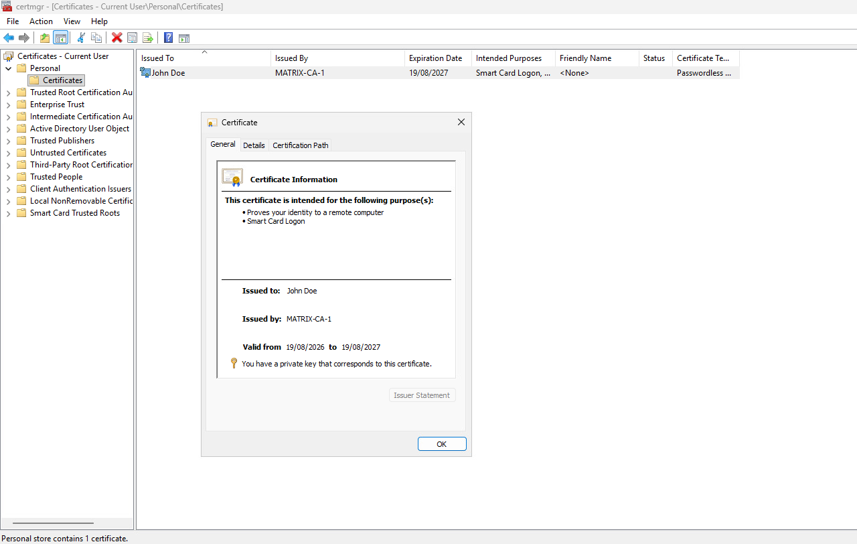The image size is (857, 544).
Task: Expand the Trusted People node
Action: pos(8,177)
